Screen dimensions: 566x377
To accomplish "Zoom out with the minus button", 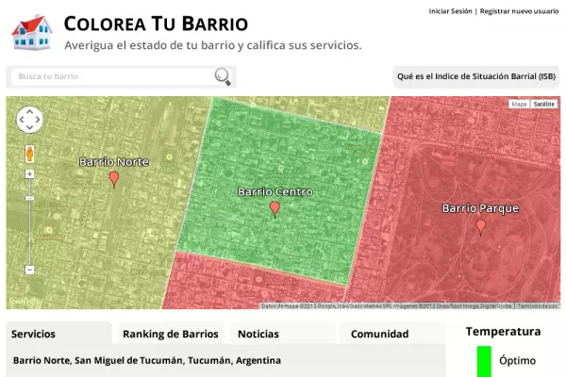I will (29, 270).
